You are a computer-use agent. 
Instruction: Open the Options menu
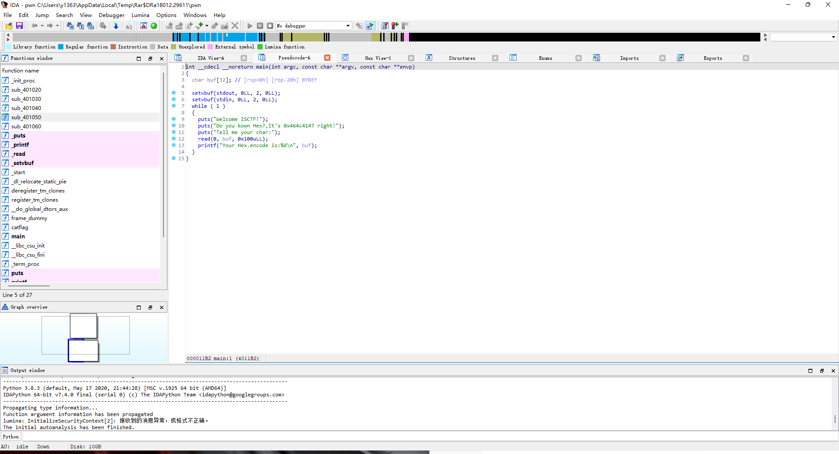click(x=166, y=15)
